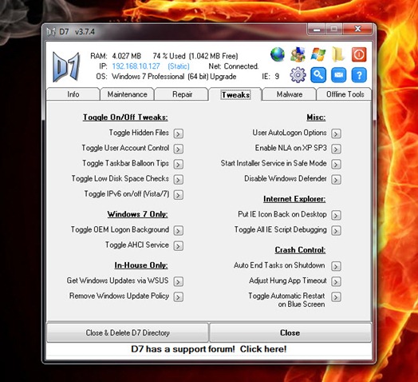
Task: Open the yellow folder icon
Action: click(338, 54)
